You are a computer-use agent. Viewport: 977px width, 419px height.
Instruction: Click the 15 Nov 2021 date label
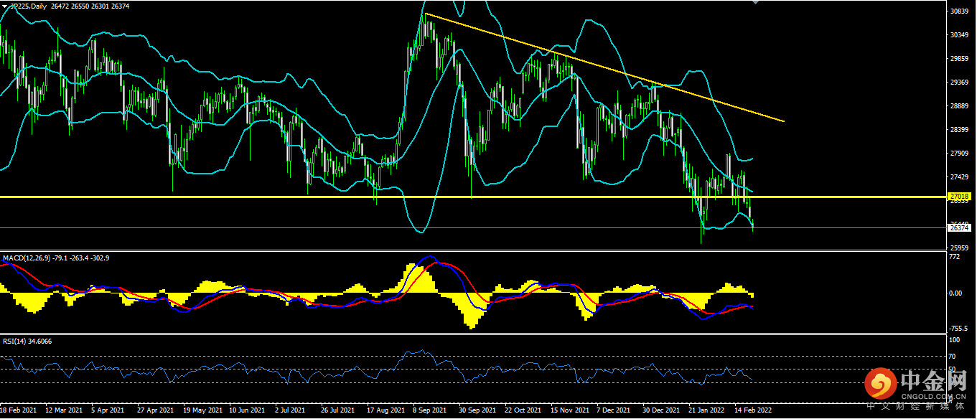pyautogui.click(x=569, y=411)
